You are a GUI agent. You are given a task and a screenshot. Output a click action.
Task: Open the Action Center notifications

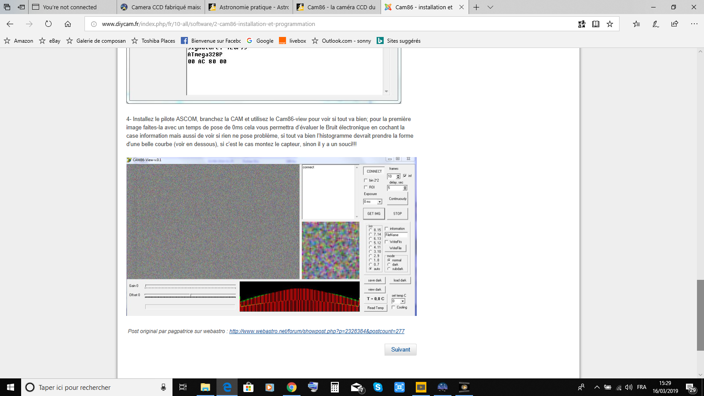click(x=691, y=387)
